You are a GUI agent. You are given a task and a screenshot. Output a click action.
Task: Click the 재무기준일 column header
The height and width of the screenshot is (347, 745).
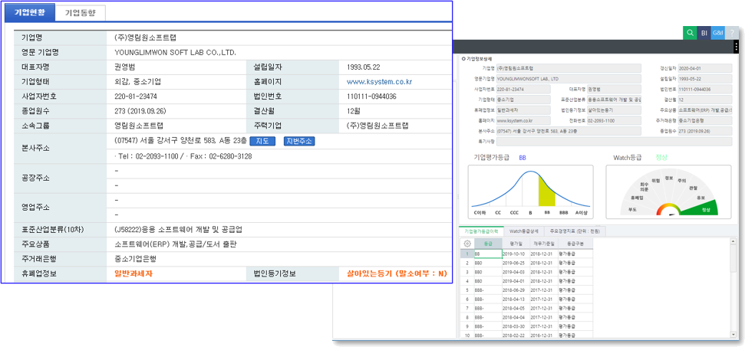[x=544, y=243]
